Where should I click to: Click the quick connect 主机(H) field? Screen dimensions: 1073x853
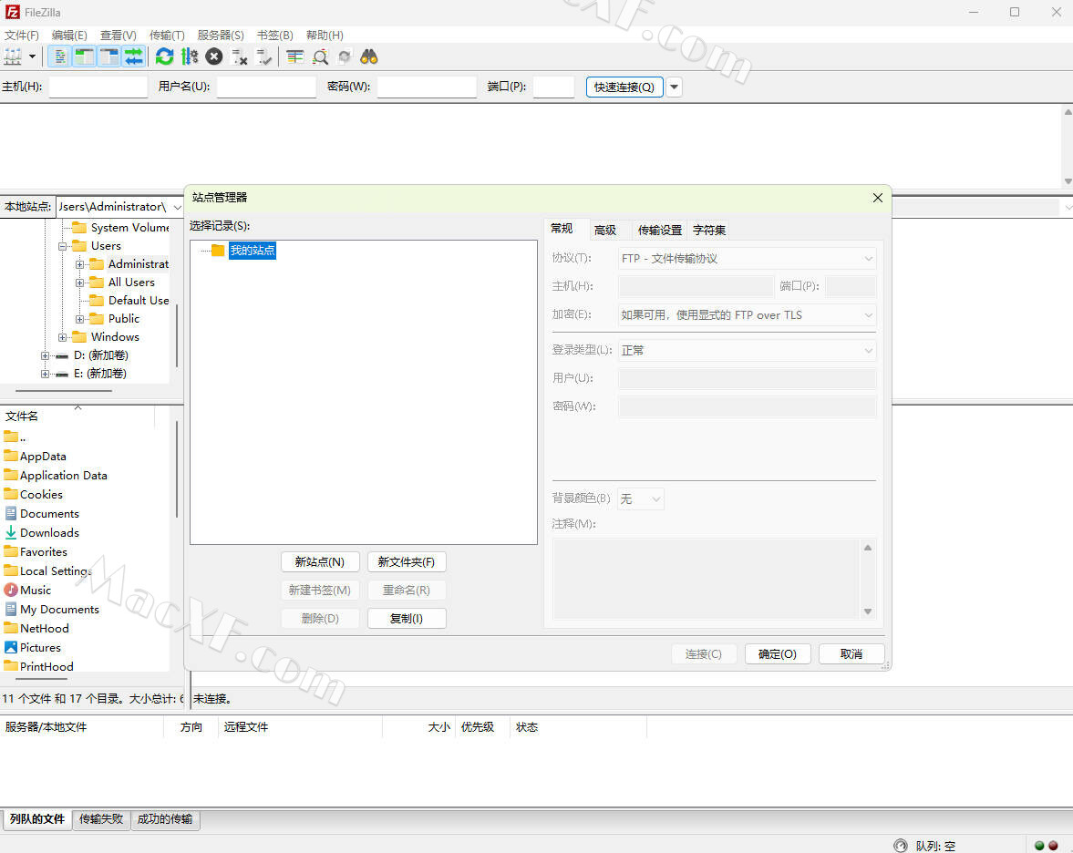point(98,87)
